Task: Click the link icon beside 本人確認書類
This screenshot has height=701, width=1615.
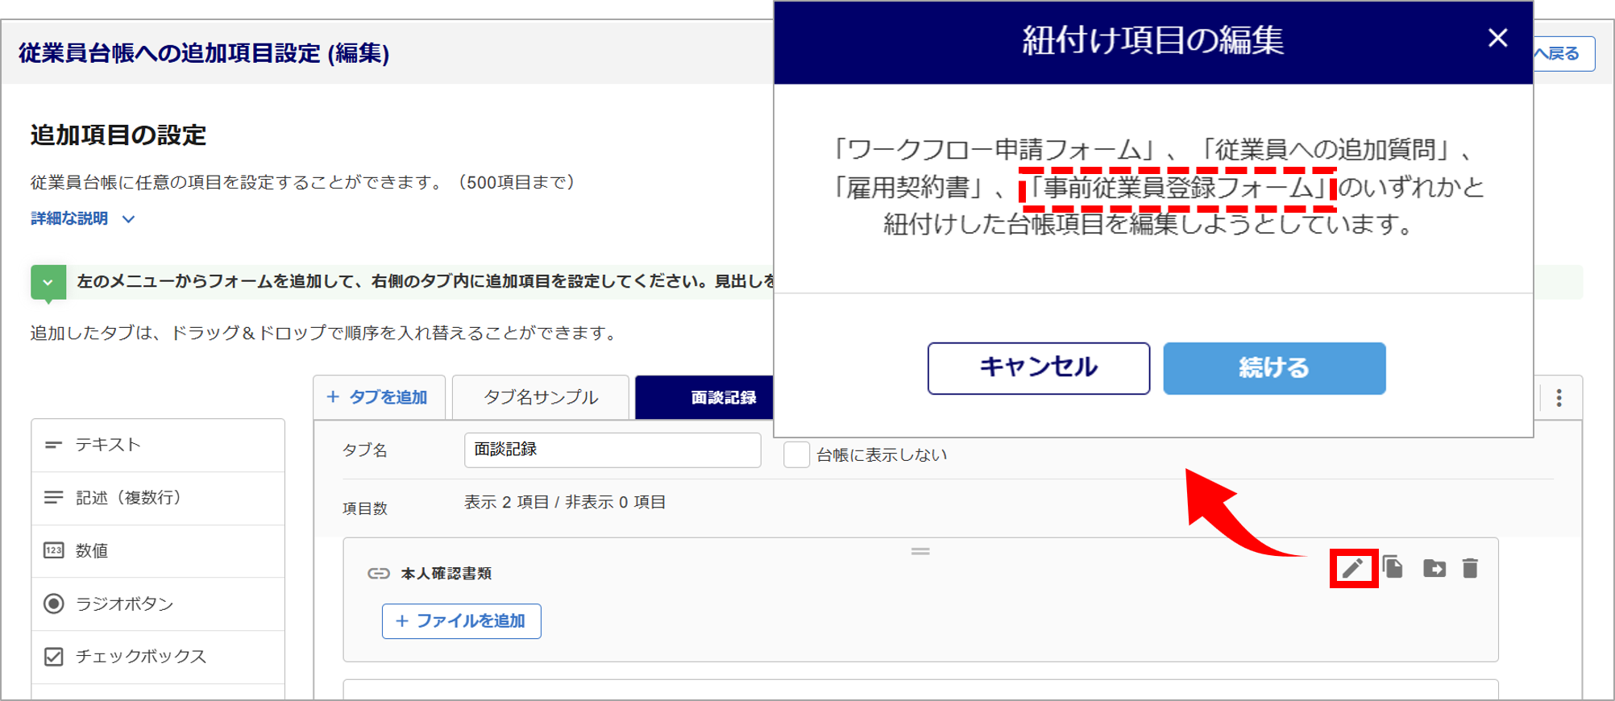Action: click(379, 574)
